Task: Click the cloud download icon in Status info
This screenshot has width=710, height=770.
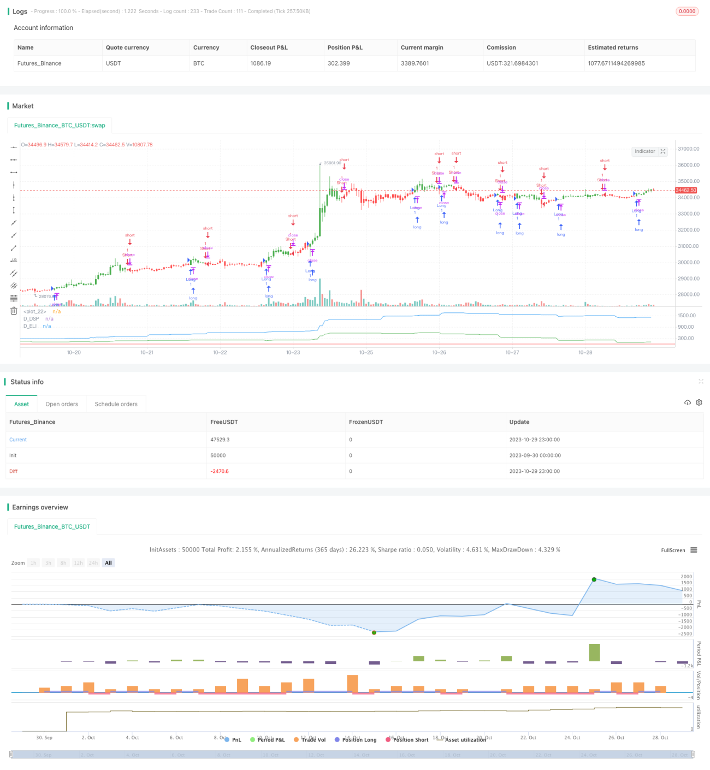Action: 688,402
